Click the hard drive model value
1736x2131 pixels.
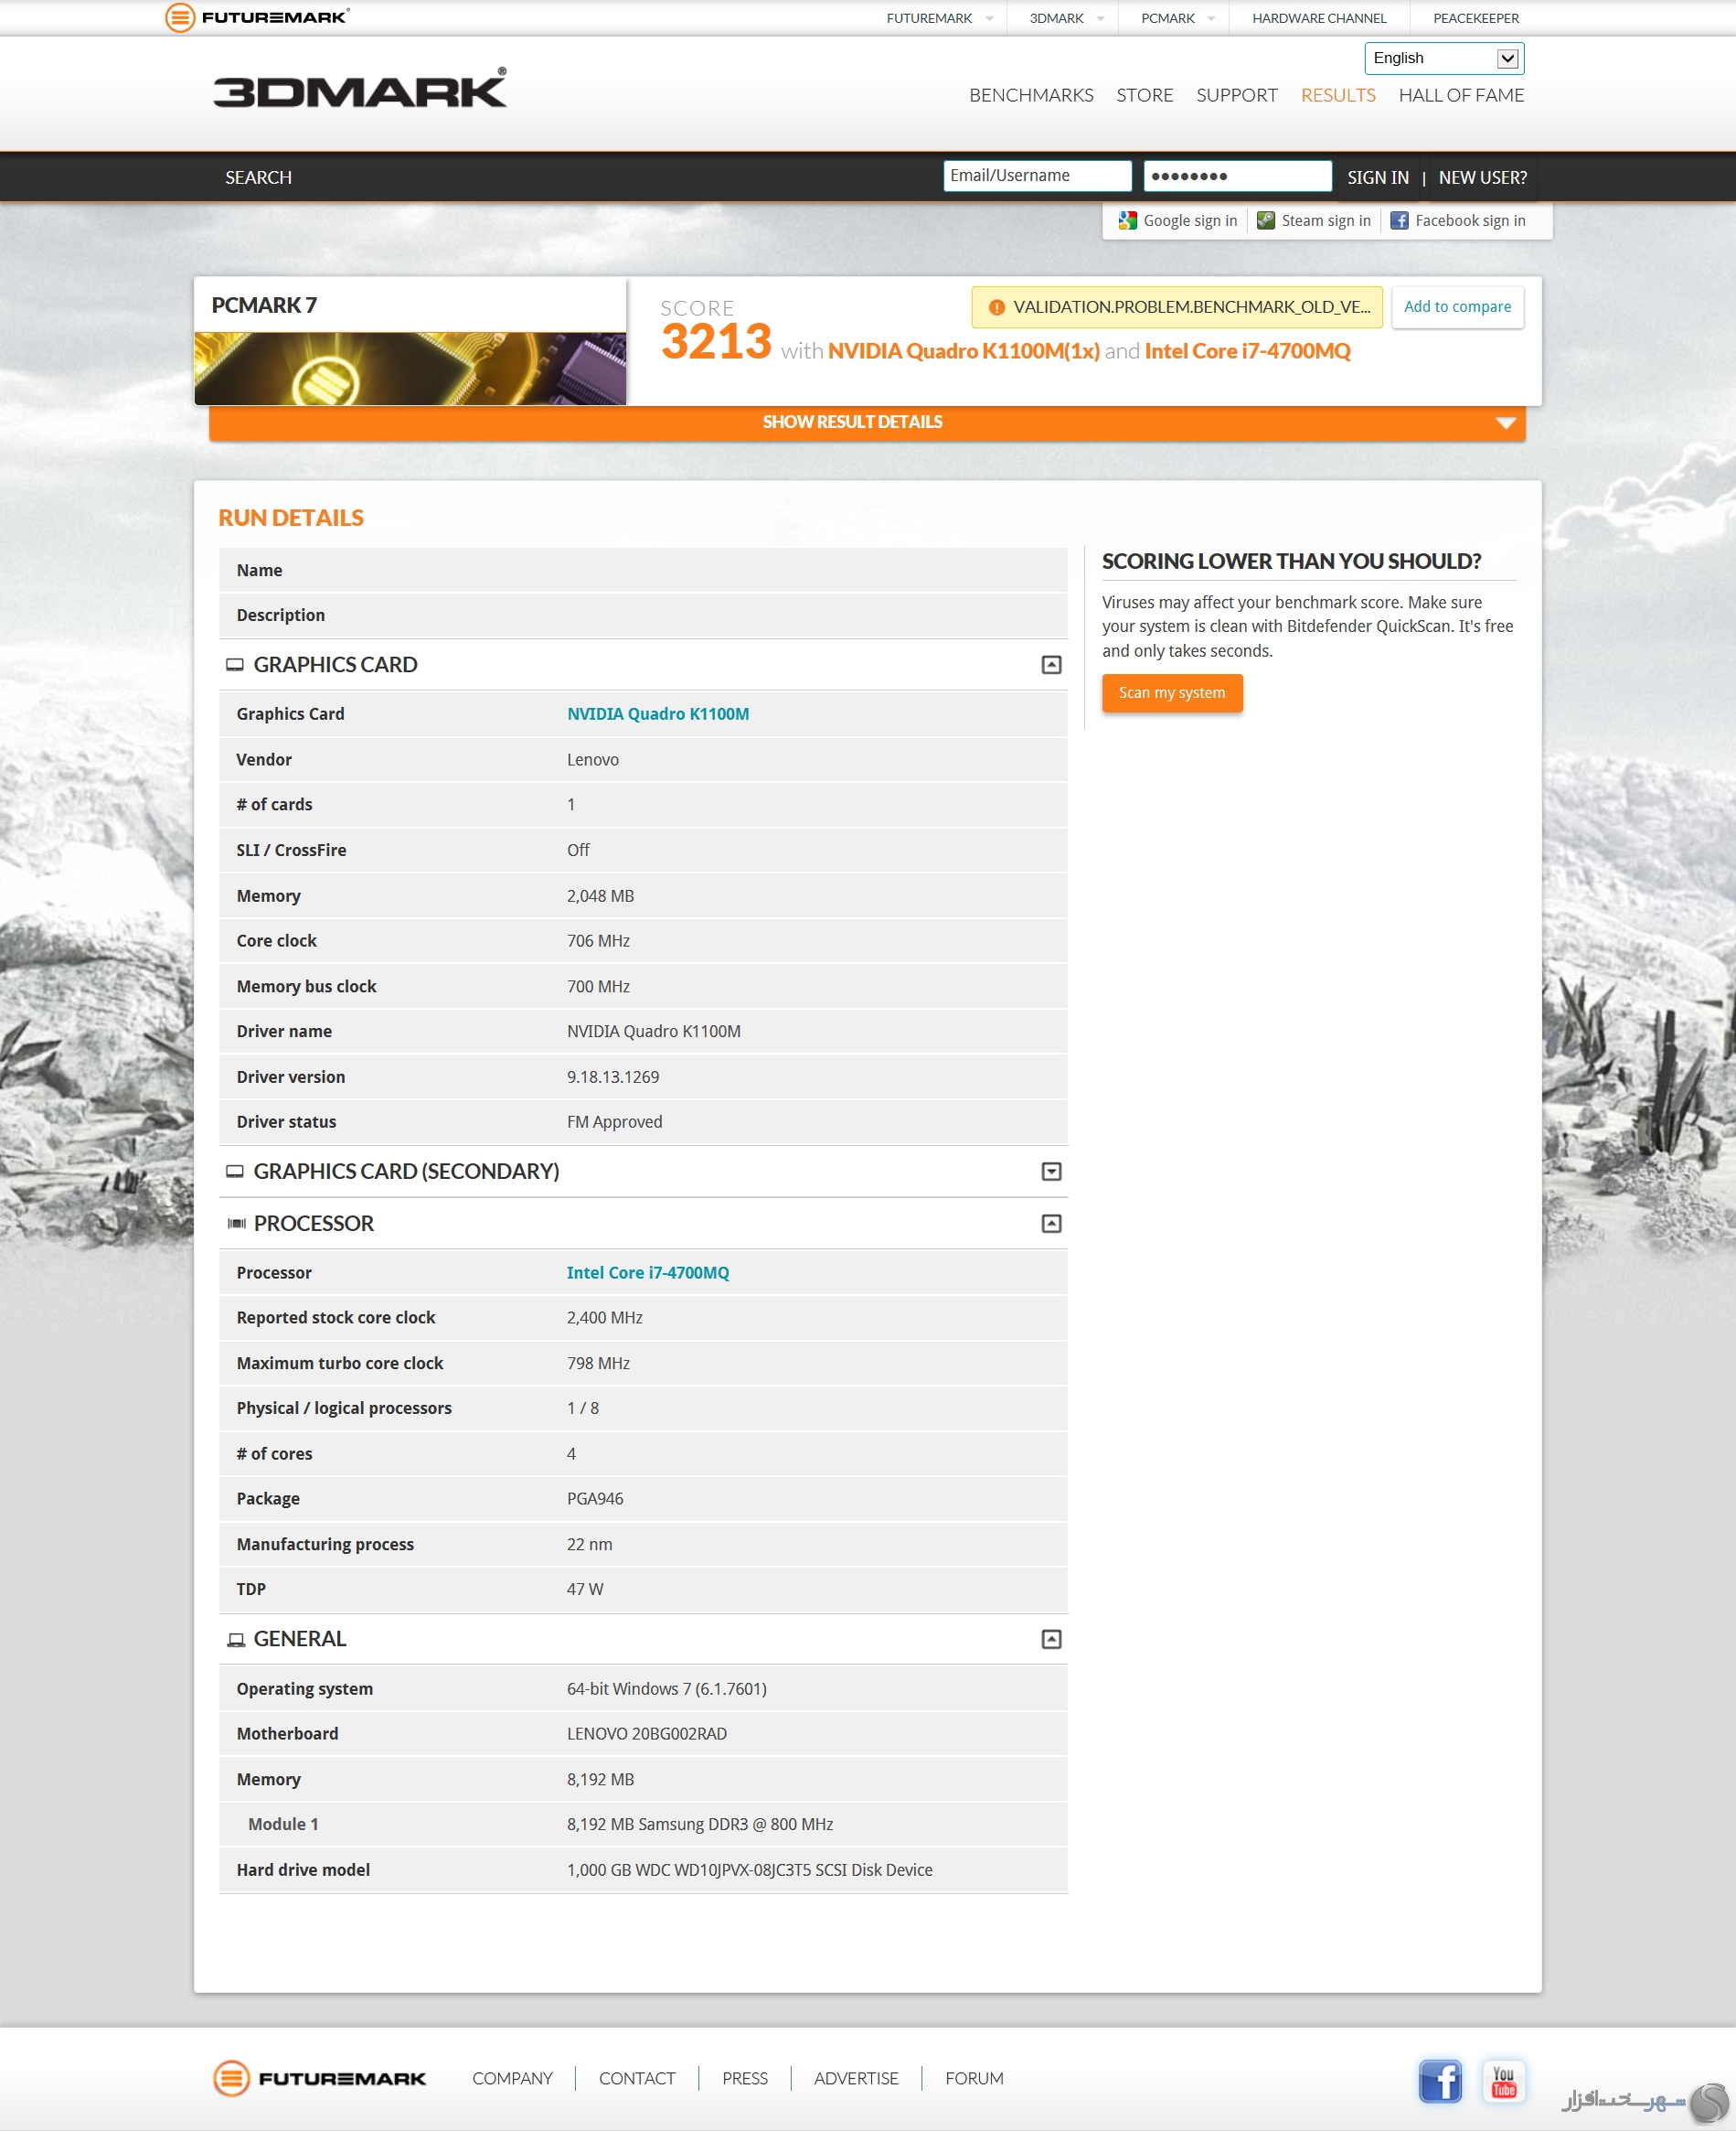click(x=750, y=1869)
